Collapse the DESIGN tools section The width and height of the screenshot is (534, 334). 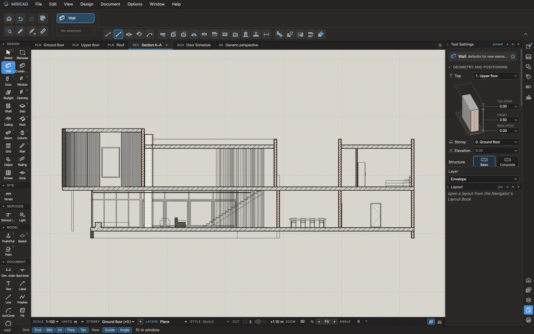pyautogui.click(x=3, y=44)
